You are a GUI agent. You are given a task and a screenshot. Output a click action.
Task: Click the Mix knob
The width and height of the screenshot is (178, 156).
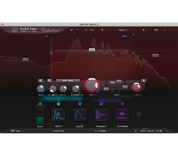(40, 89)
